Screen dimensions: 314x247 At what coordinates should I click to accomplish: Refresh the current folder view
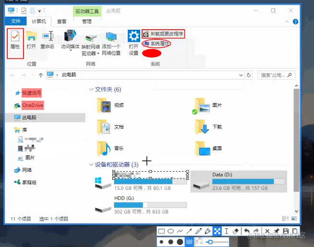point(249,75)
